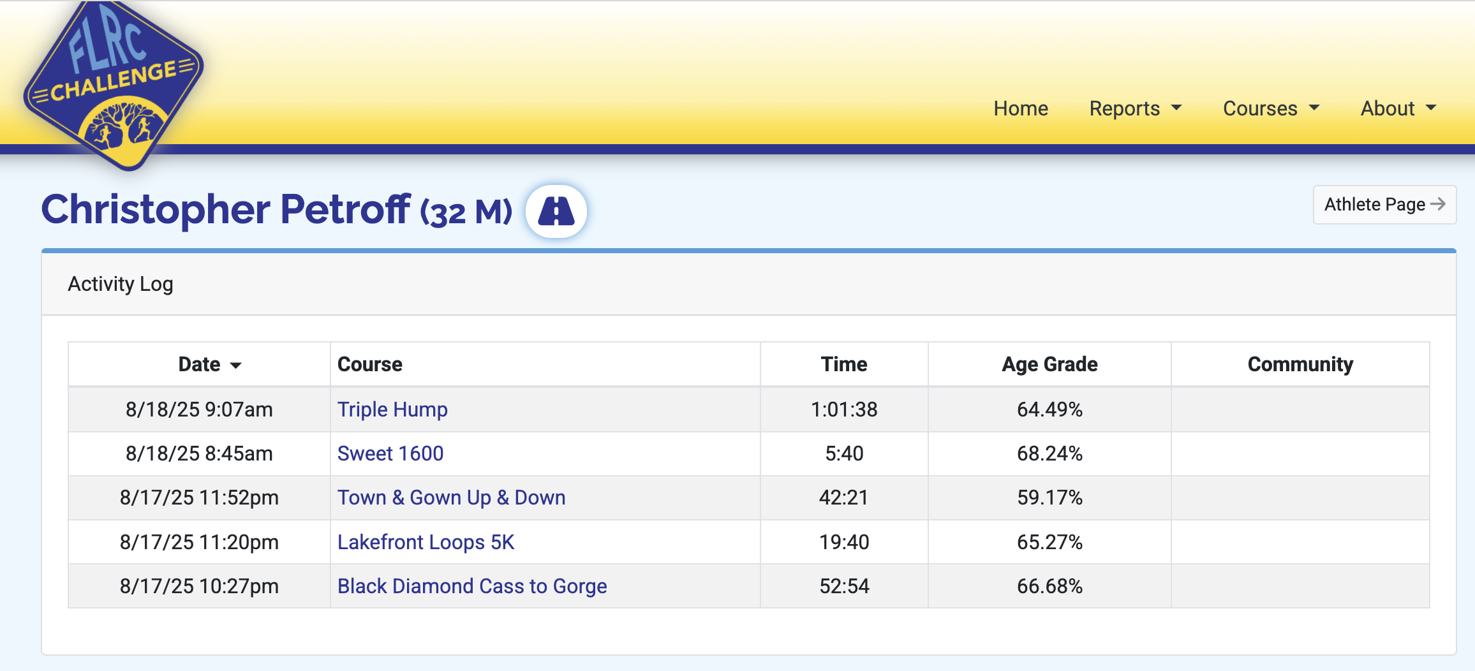Select the 8/18/25 9:07am date cell
Image resolution: width=1475 pixels, height=671 pixels.
tap(199, 409)
